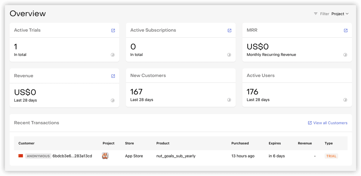Screen dimensions: 361x176
Task: Click the info icon in Active Trials card
Action: pos(113,55)
